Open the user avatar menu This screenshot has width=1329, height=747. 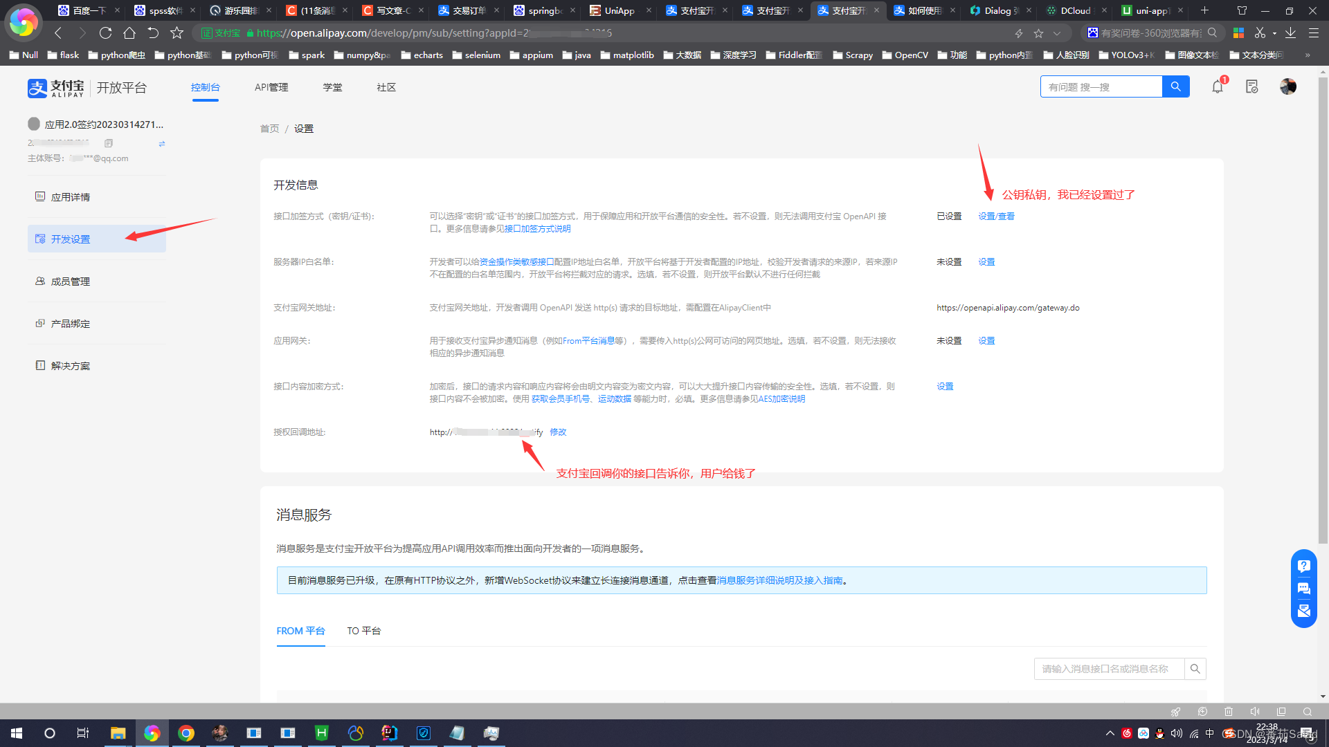pyautogui.click(x=1288, y=86)
